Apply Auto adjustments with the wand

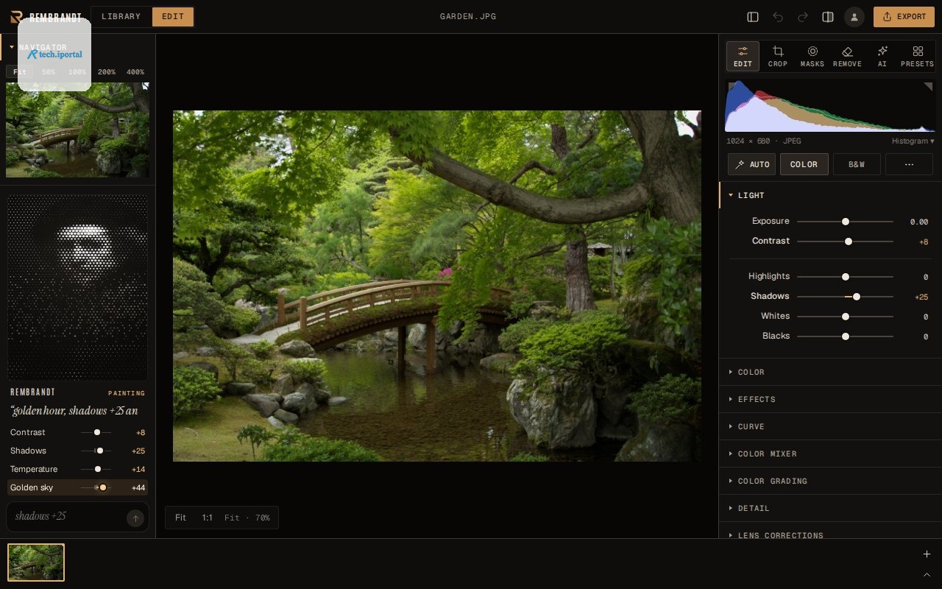(751, 164)
